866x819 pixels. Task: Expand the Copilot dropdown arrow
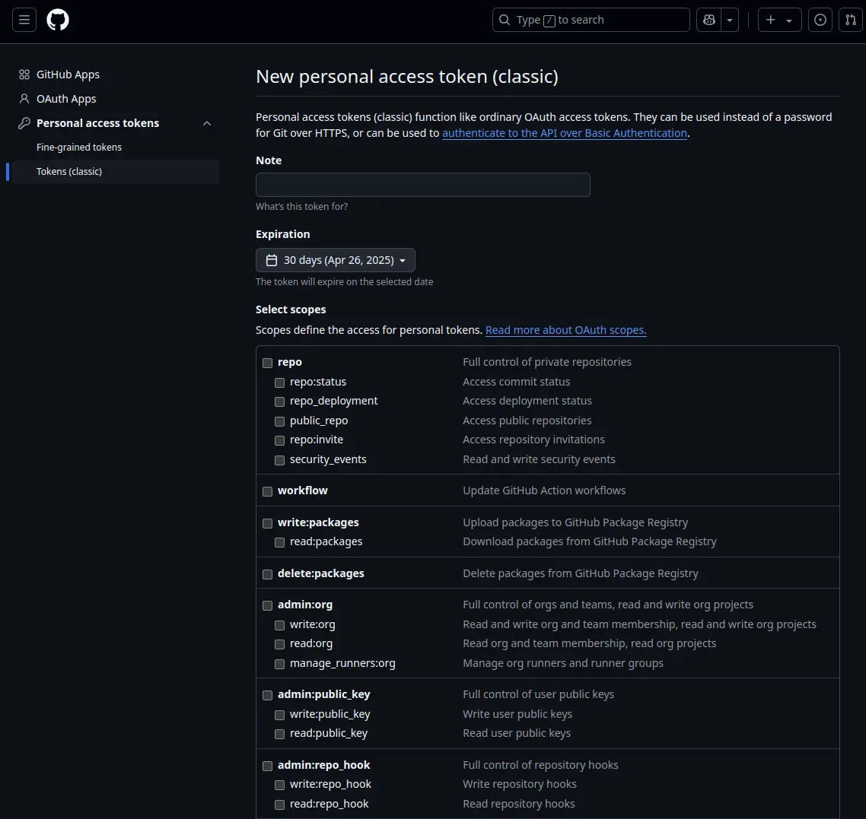point(730,20)
